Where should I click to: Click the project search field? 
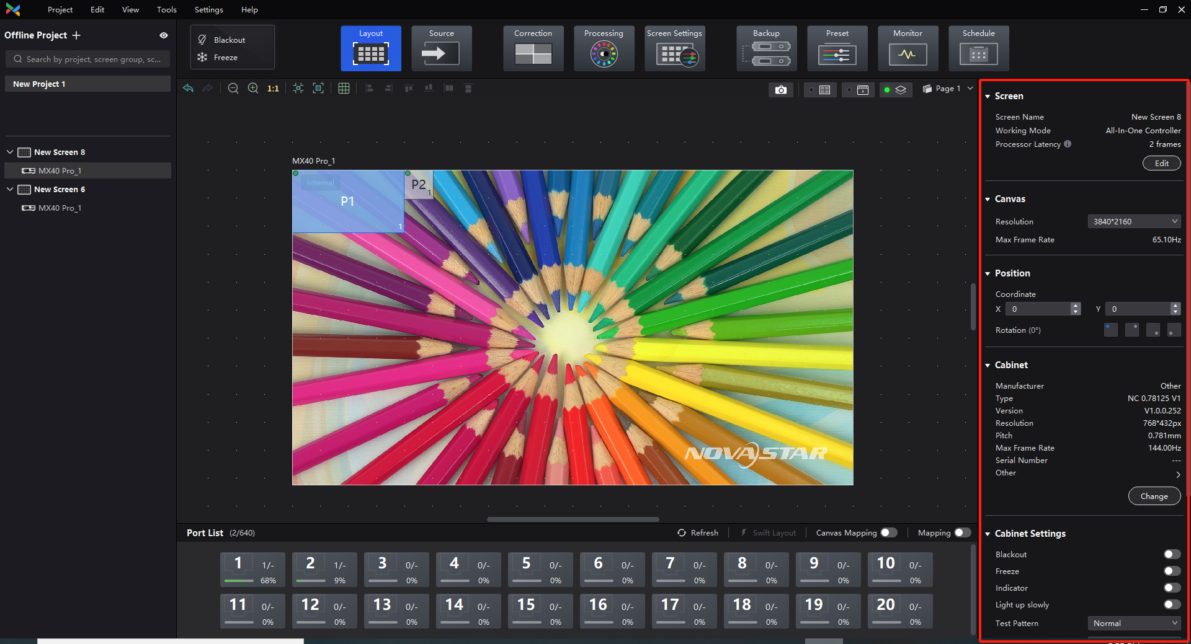click(87, 59)
